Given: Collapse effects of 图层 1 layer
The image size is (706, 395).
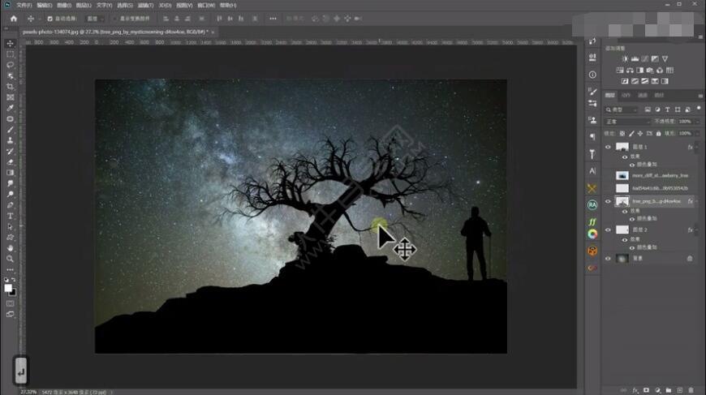Looking at the screenshot, I should pos(697,147).
